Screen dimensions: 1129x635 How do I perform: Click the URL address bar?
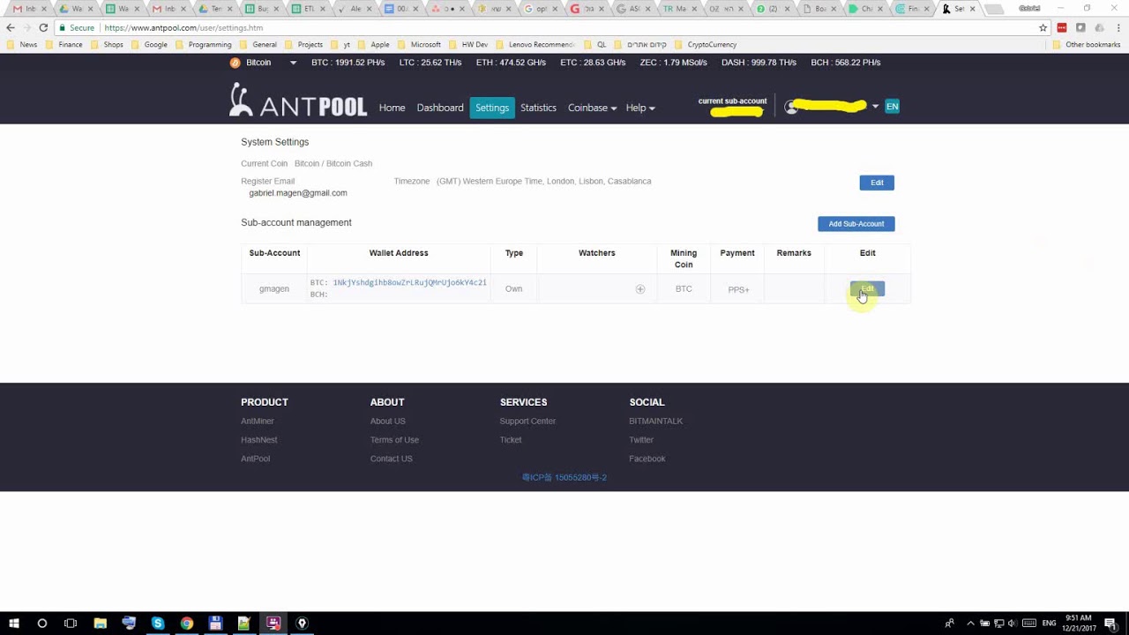point(551,27)
